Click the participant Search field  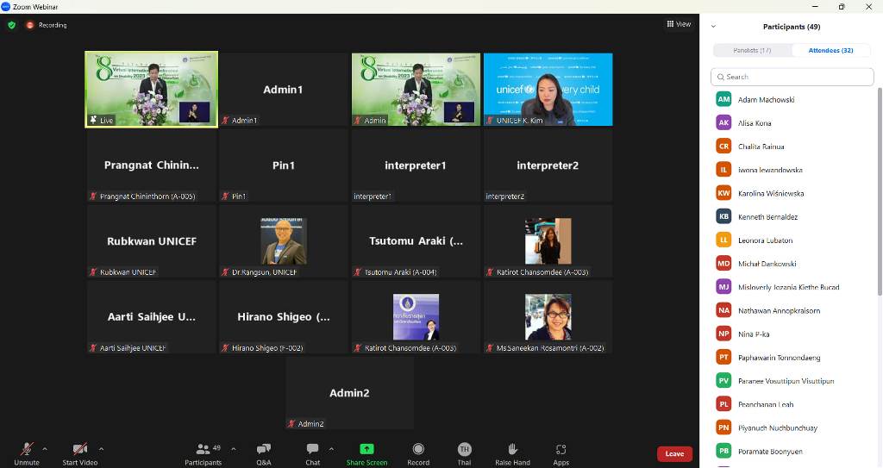pos(792,77)
